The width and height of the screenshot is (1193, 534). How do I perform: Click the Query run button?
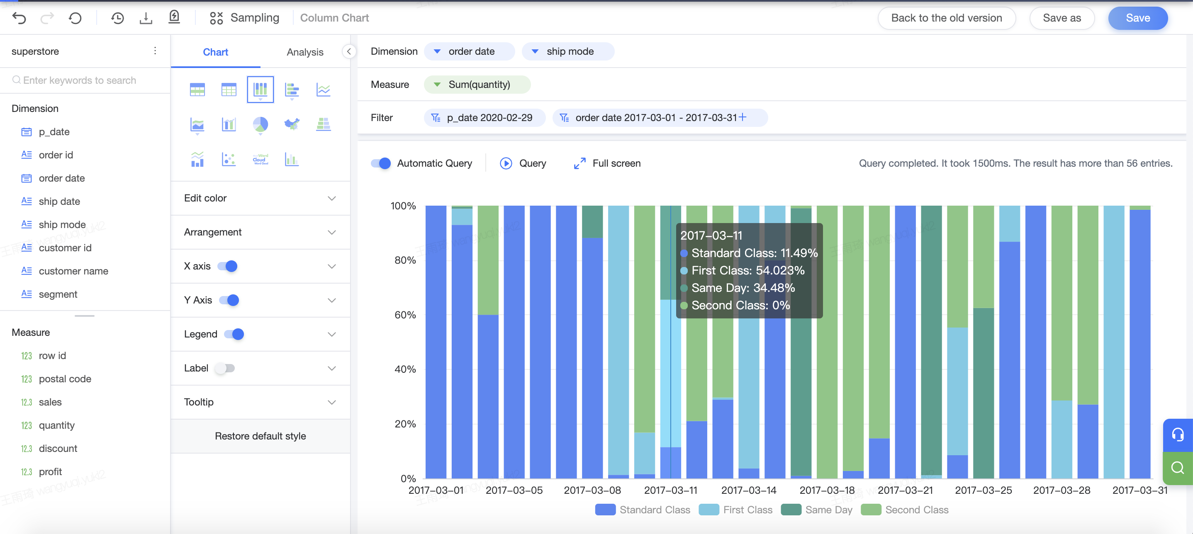click(x=523, y=163)
